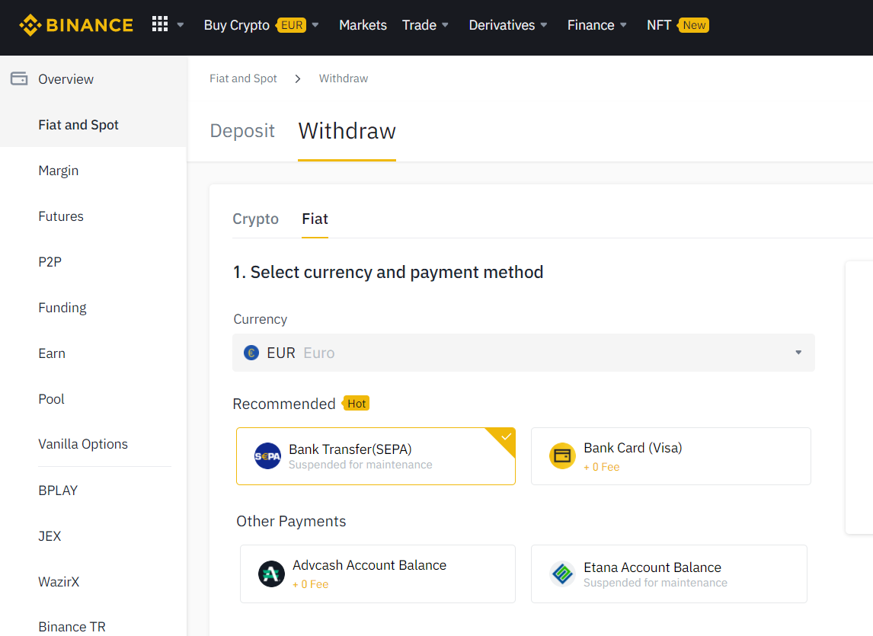Open the Finance menu
This screenshot has width=873, height=636.
point(590,25)
